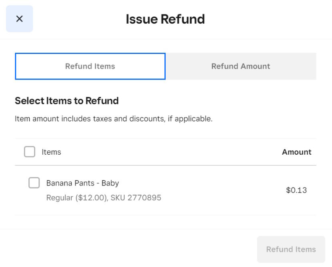
Task: Select the Refund Items tab
Action: [90, 66]
